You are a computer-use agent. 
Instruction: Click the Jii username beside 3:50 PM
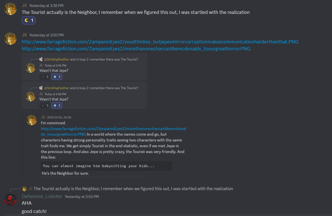point(24,35)
